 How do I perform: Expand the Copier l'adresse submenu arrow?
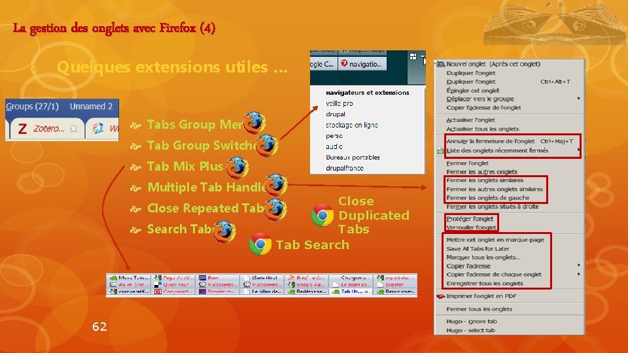(x=578, y=265)
